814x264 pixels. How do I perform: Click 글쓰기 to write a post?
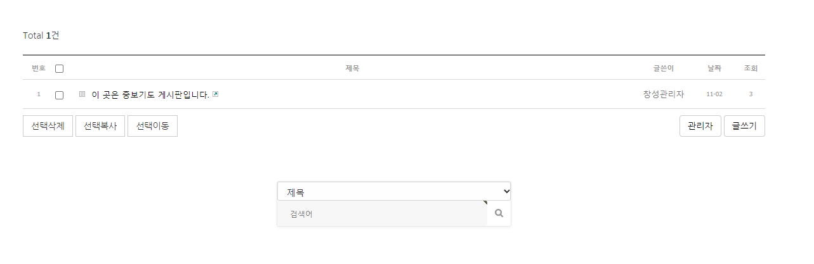pos(744,126)
